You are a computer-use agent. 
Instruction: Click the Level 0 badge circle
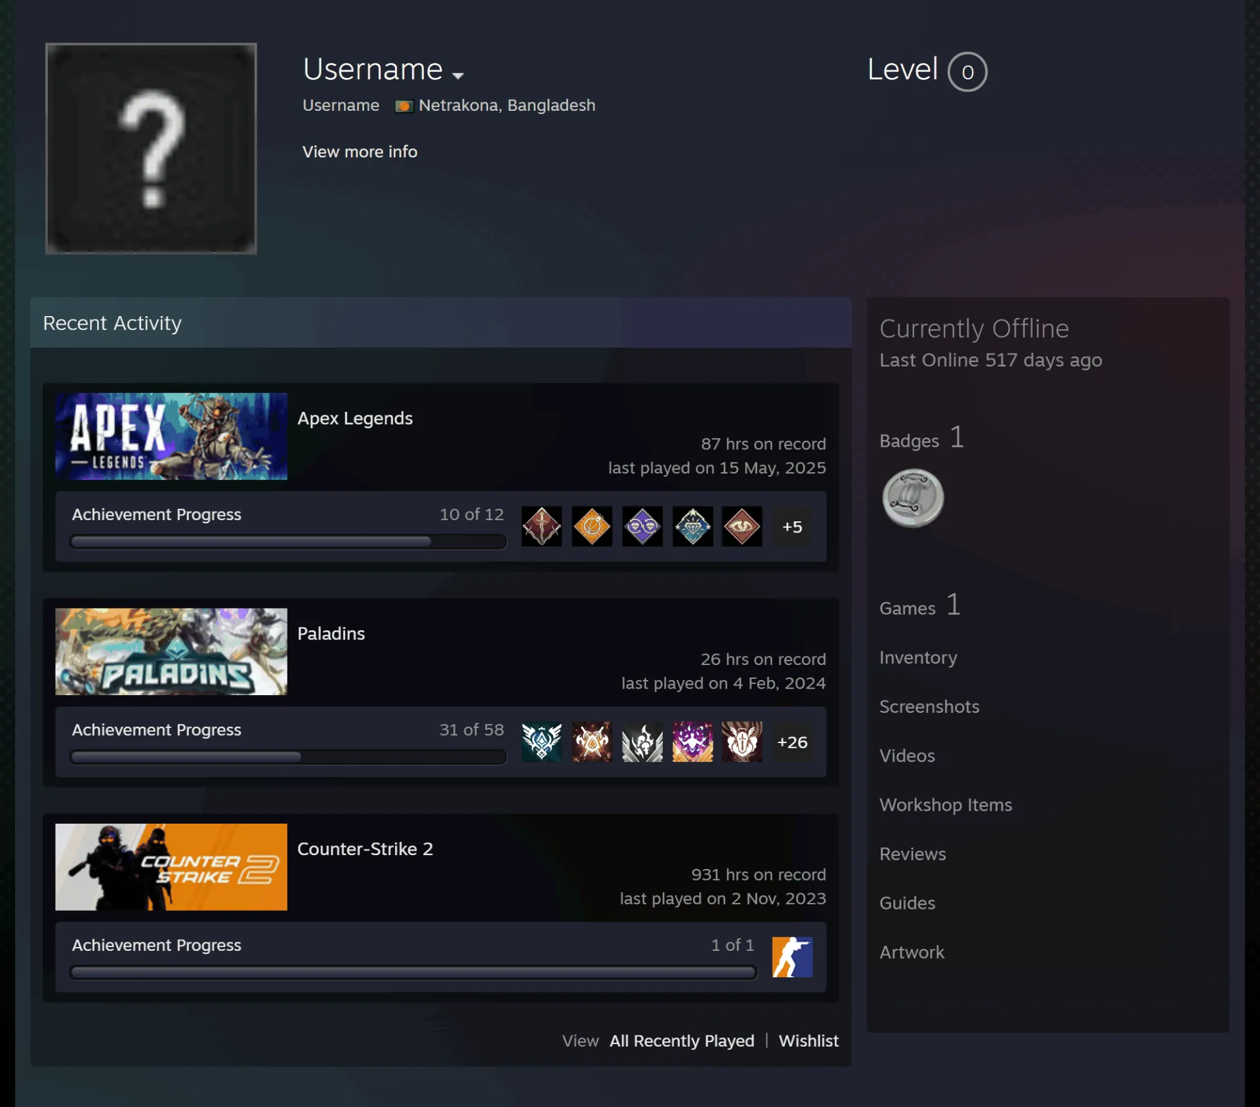[967, 72]
